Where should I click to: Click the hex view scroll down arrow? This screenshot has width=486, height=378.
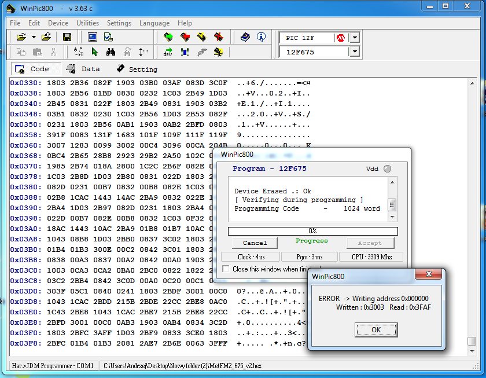click(x=472, y=351)
